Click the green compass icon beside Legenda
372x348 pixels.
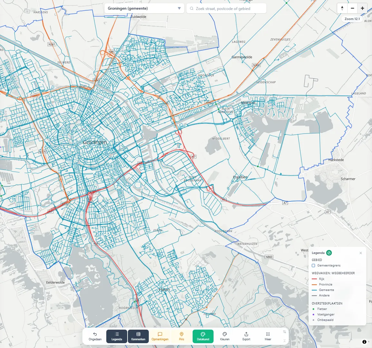329,253
